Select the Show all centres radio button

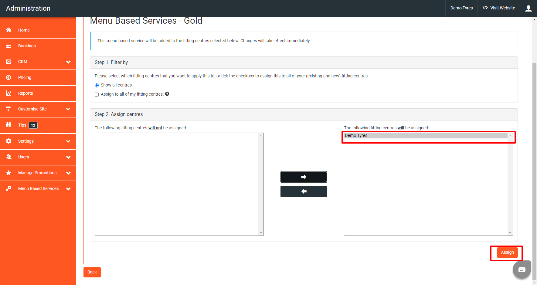pos(97,85)
